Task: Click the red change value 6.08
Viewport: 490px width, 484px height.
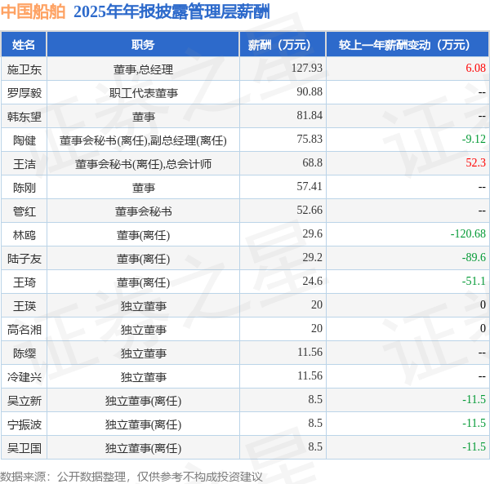Action: click(x=475, y=68)
